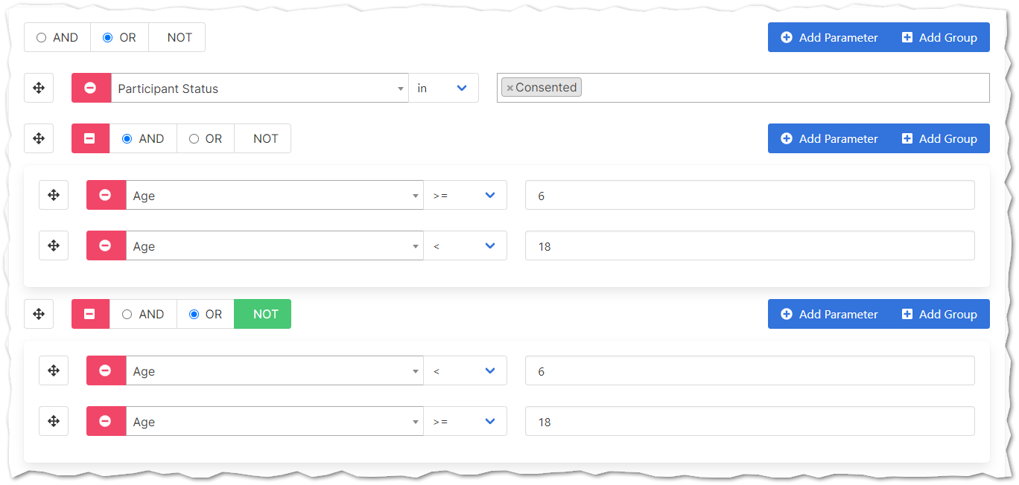This screenshot has width=1019, height=485.
Task: Delete the entire AND subgroup
Action: 90,138
